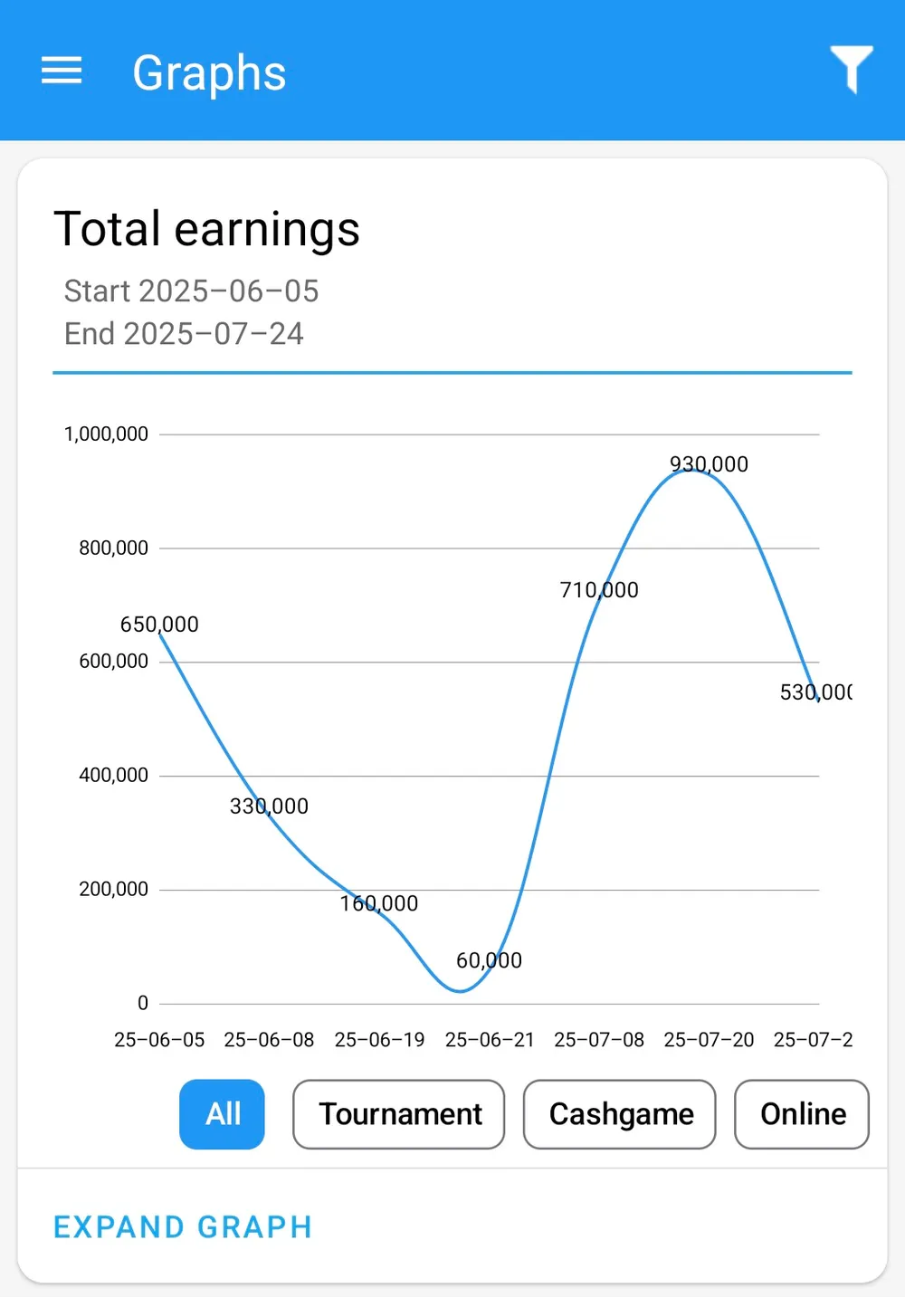Image resolution: width=905 pixels, height=1297 pixels.
Task: Select the All filter chip
Action: click(x=223, y=1113)
